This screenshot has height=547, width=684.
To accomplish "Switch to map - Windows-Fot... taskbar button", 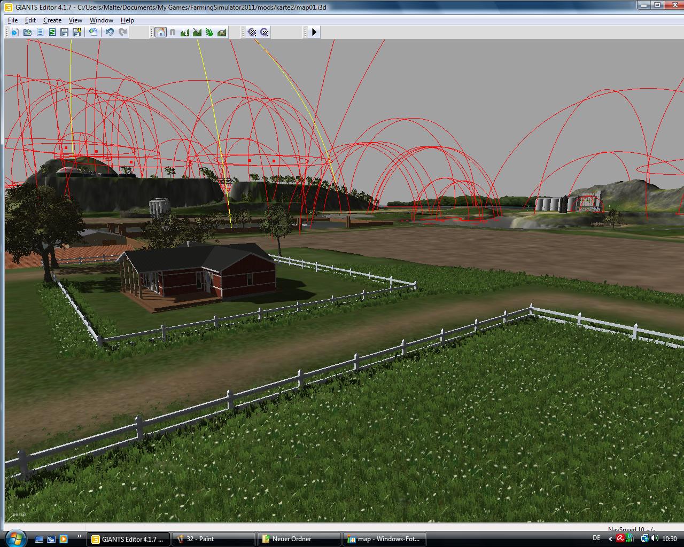I will [385, 539].
